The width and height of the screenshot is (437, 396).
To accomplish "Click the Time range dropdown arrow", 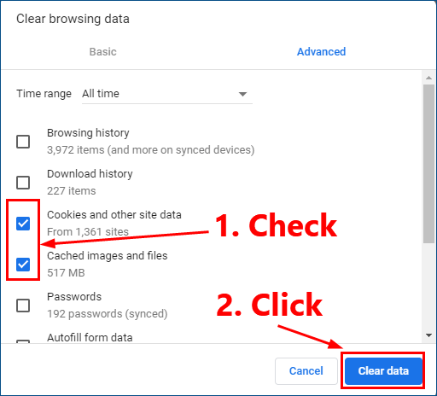I will [x=242, y=94].
